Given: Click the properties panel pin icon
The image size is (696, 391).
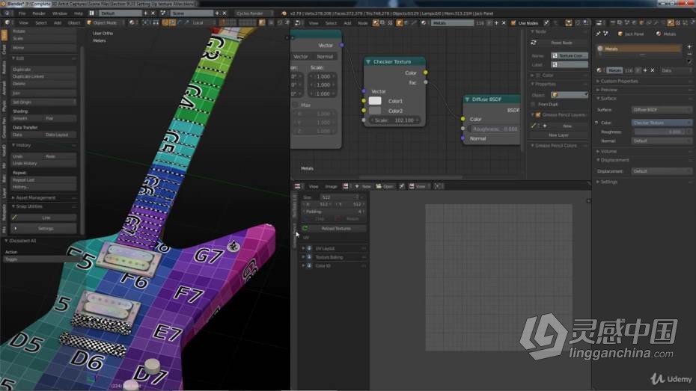Looking at the screenshot, I should pyautogui.click(x=598, y=34).
